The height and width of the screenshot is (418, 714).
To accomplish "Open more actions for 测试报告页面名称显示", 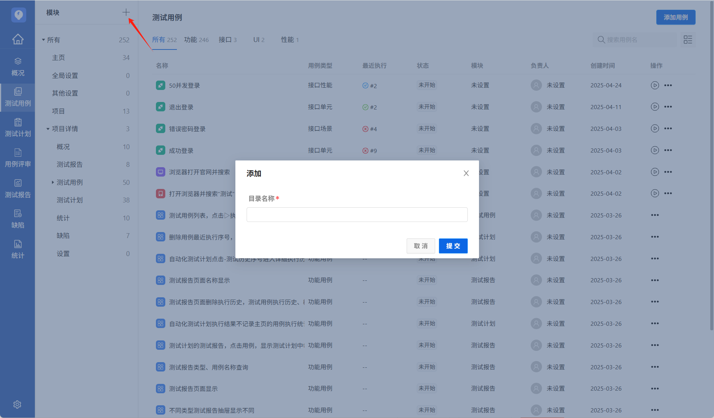I will tap(655, 280).
